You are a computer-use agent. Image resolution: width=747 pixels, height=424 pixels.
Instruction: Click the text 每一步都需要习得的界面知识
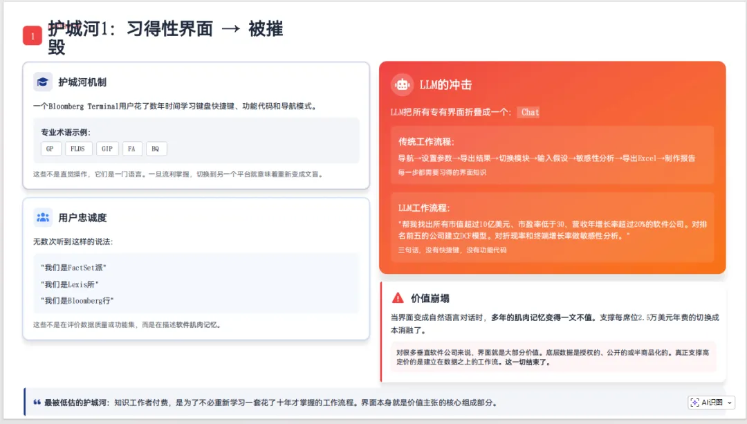tap(441, 172)
